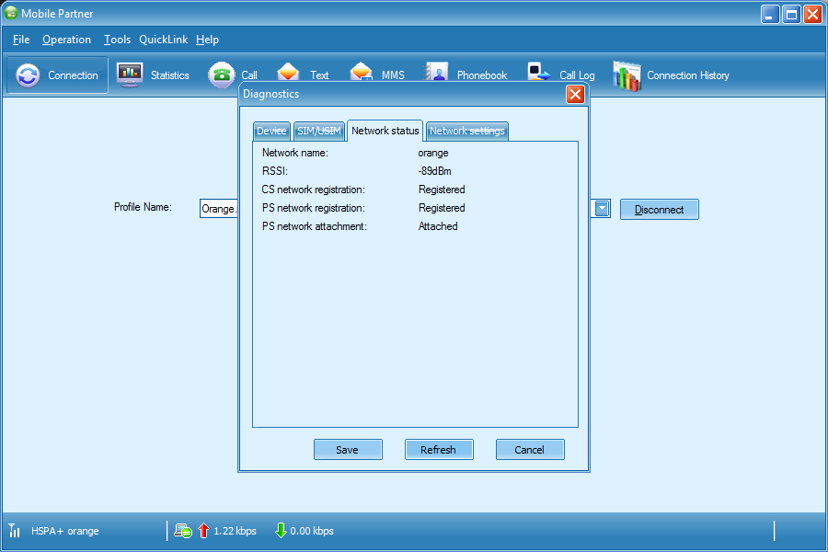The image size is (828, 552).
Task: Open the Connection view icon
Action: coord(28,75)
